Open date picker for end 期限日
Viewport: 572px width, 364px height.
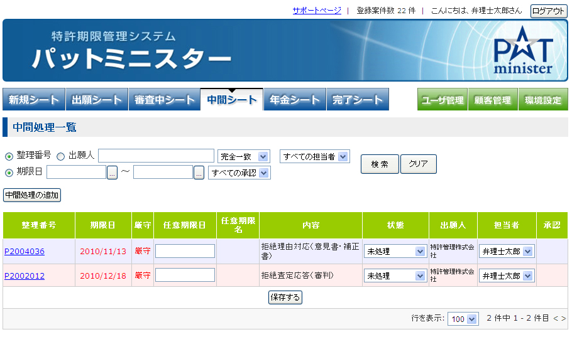[199, 173]
